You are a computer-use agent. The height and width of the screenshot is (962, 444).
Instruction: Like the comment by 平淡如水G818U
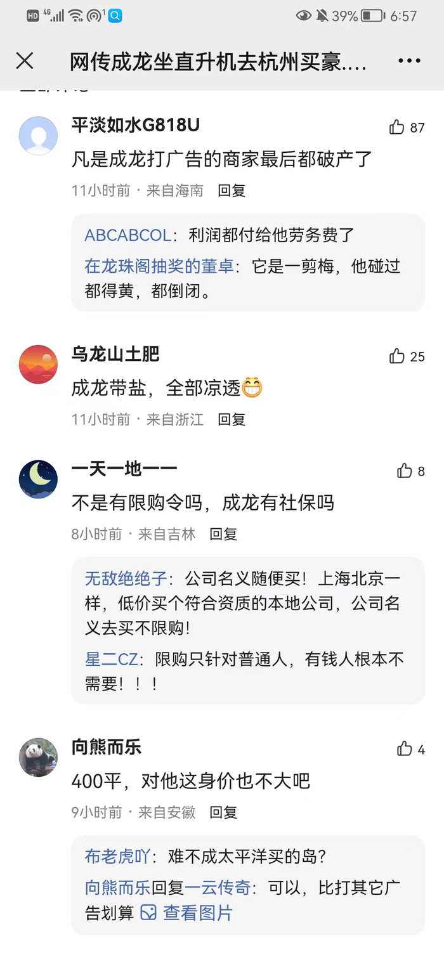click(398, 127)
